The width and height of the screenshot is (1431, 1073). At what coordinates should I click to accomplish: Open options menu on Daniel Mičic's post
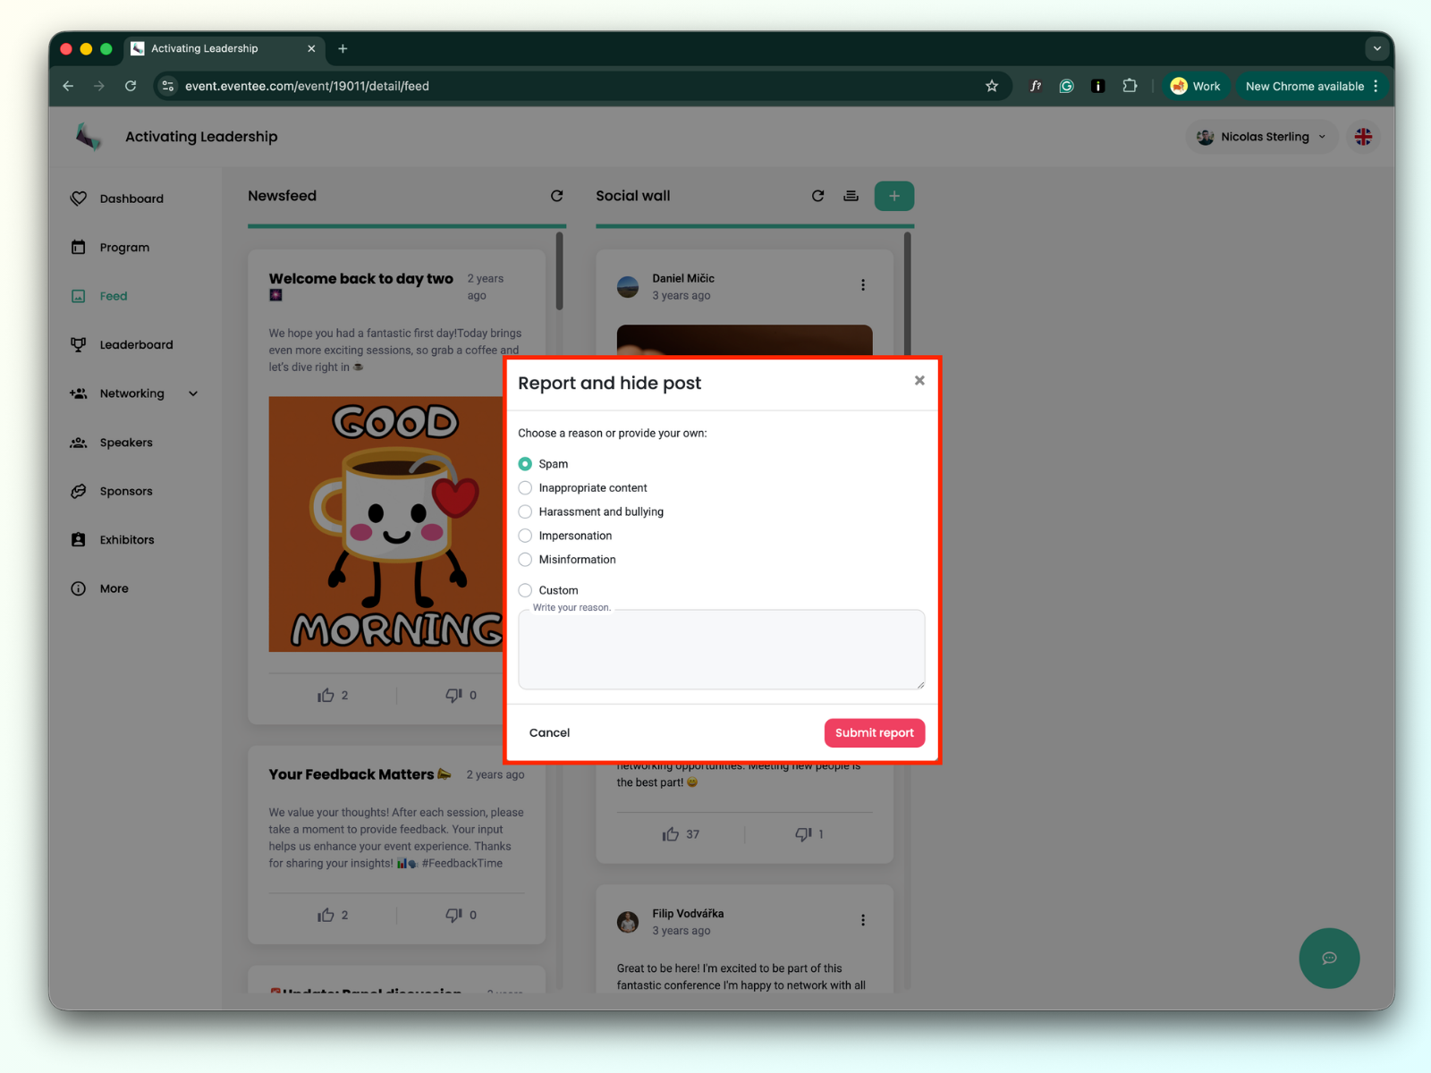point(863,285)
